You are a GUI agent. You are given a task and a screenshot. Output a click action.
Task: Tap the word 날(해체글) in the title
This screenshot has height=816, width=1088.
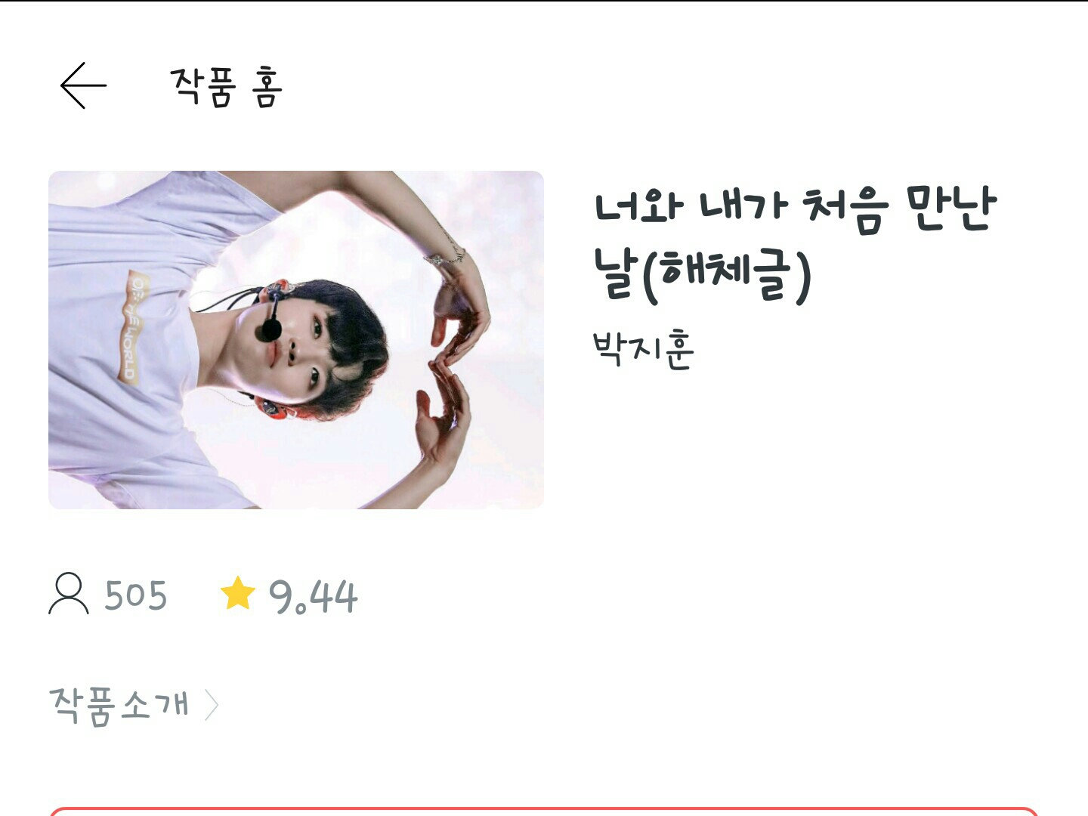(702, 275)
